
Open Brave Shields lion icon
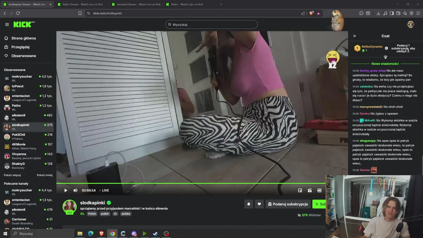[311, 13]
